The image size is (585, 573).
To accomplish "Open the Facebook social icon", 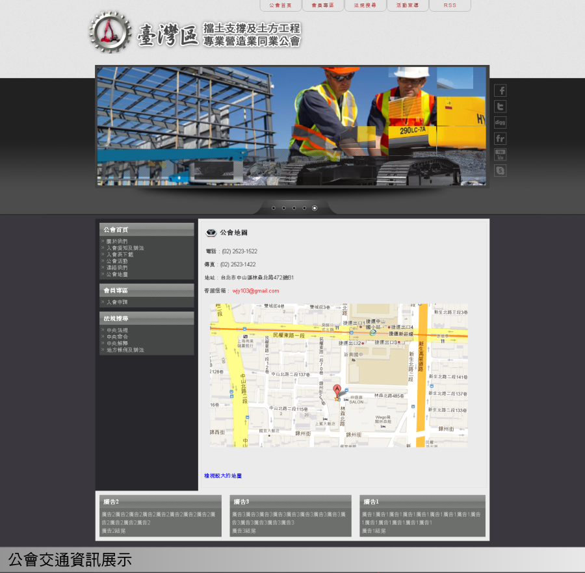I will point(500,90).
